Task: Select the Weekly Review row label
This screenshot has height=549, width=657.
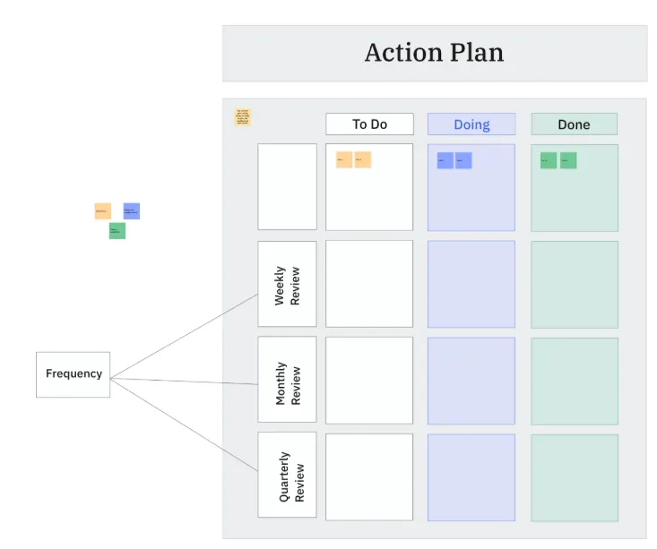Action: [287, 284]
